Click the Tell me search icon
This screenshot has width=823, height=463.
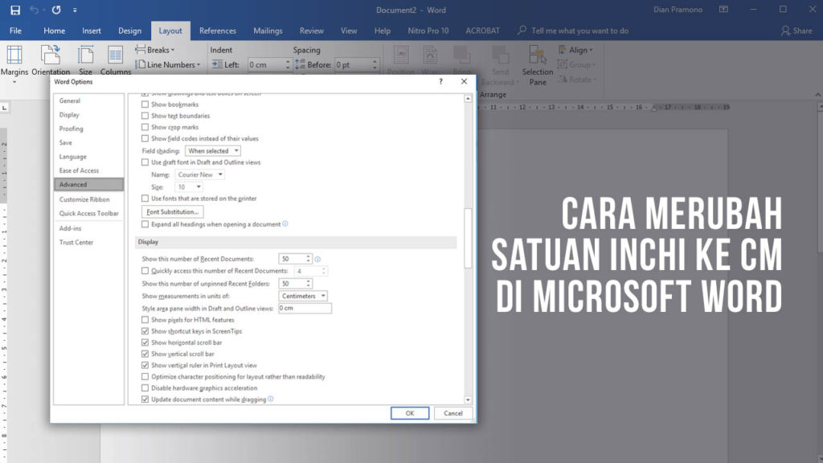[522, 31]
